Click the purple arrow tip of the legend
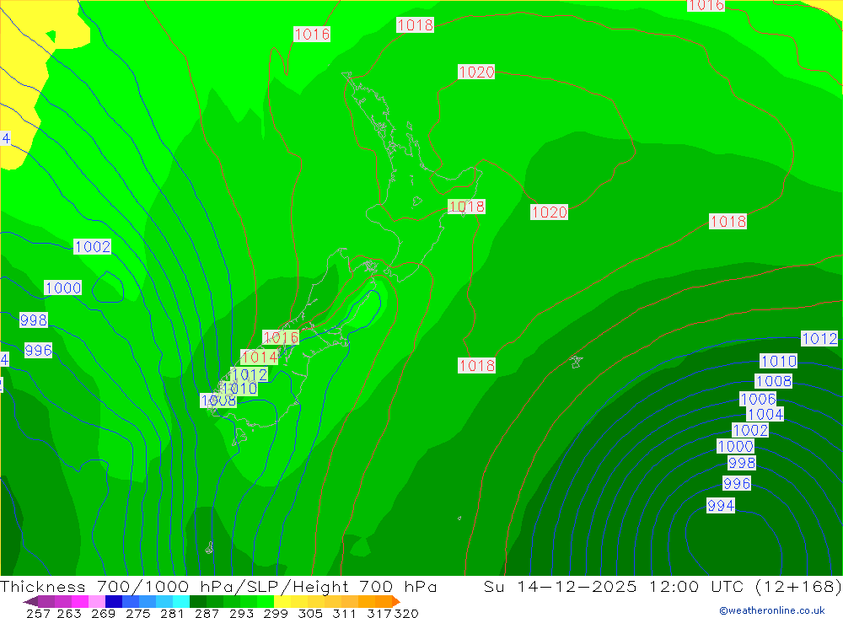Image resolution: width=843 pixels, height=618 pixels. pos(30,601)
